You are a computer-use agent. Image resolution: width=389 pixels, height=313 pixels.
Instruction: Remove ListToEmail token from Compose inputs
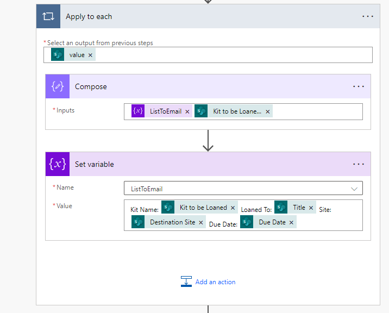187,111
